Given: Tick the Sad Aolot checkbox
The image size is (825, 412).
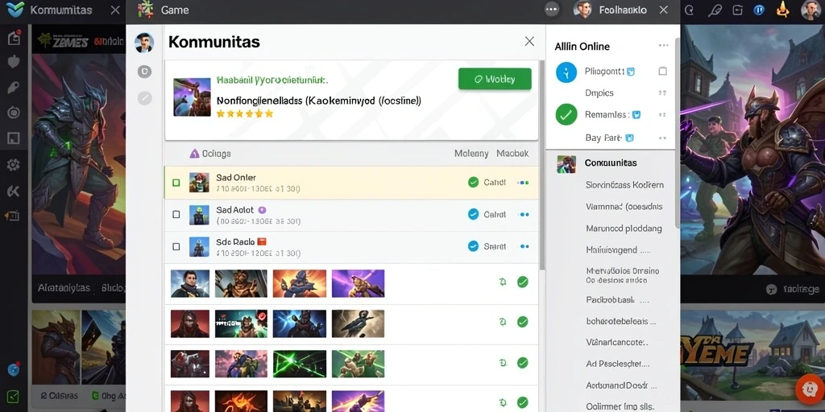Looking at the screenshot, I should [176, 214].
